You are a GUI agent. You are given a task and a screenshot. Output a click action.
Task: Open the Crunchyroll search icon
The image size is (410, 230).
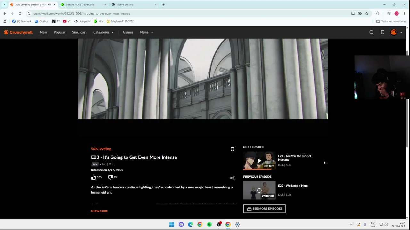coord(372,32)
